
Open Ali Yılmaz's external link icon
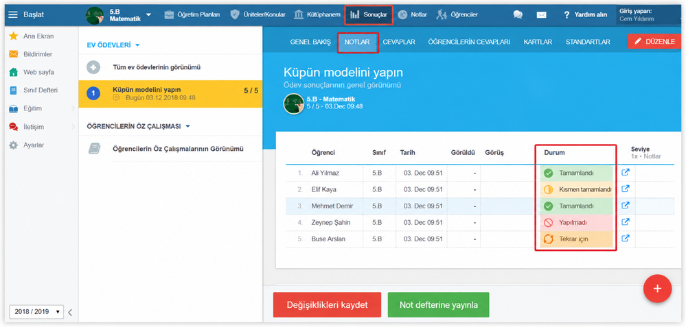pos(626,173)
